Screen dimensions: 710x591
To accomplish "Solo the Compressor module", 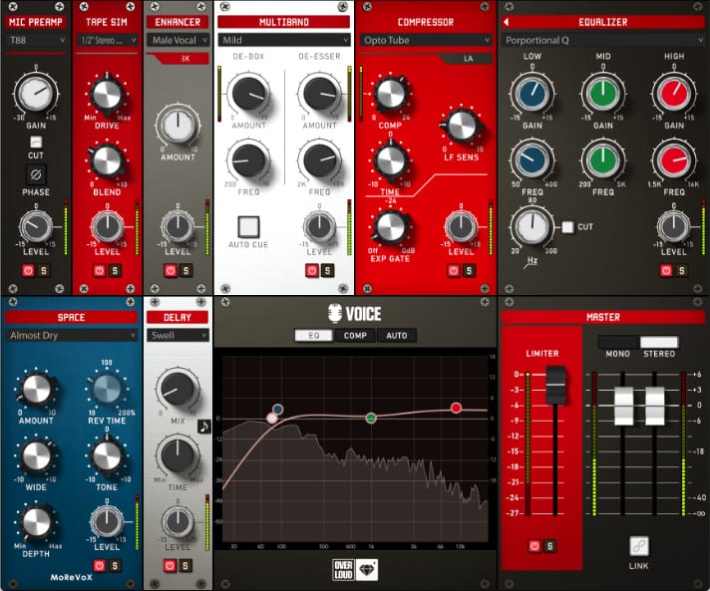I will (469, 271).
